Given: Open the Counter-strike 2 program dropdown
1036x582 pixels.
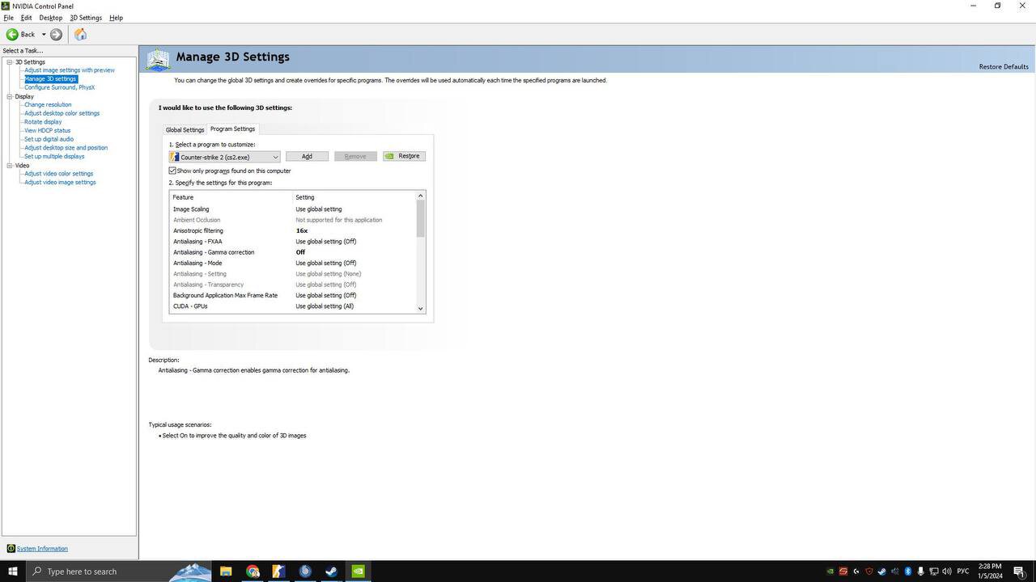Looking at the screenshot, I should (x=225, y=157).
